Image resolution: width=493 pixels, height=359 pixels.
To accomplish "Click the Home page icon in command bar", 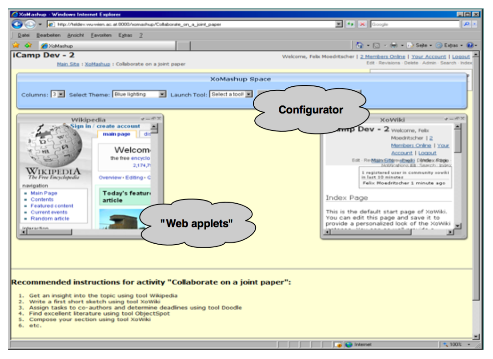I will 359,45.
